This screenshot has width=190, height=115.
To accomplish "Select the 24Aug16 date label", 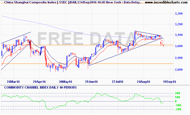I will pos(143,82).
